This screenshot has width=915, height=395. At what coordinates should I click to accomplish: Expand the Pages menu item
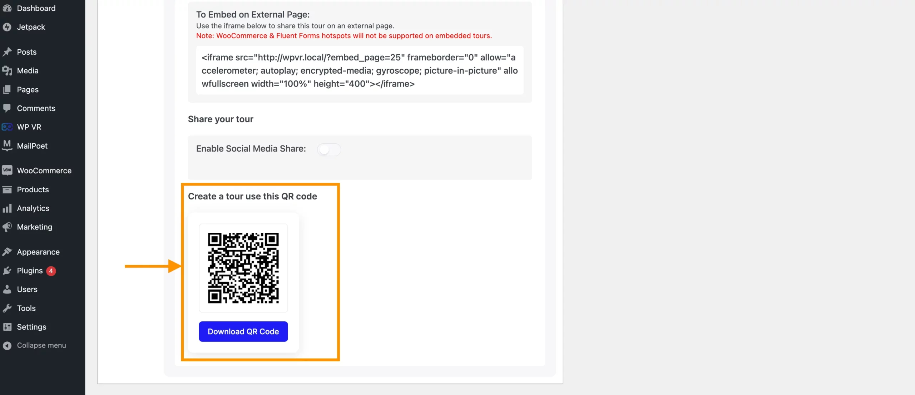coord(28,90)
